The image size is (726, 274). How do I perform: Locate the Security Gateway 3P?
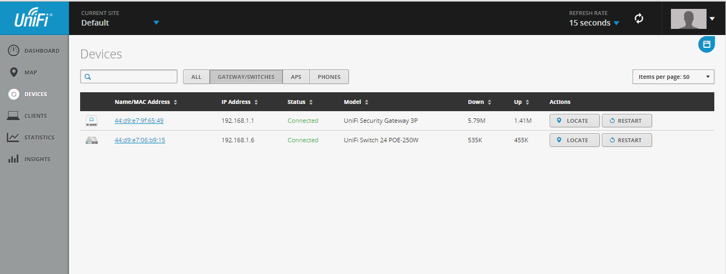[x=575, y=121]
